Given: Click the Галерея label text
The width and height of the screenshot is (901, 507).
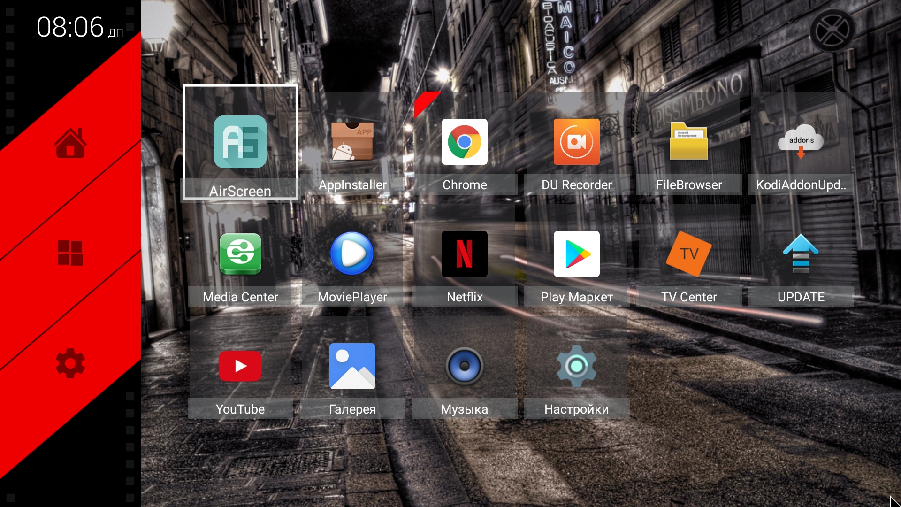Looking at the screenshot, I should click(x=352, y=409).
